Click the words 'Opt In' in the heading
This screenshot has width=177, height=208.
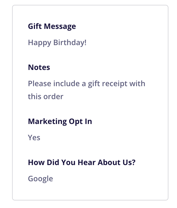[80, 122]
